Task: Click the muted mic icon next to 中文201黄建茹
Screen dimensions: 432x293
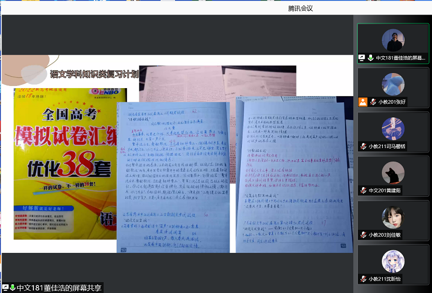Action: pyautogui.click(x=363, y=190)
